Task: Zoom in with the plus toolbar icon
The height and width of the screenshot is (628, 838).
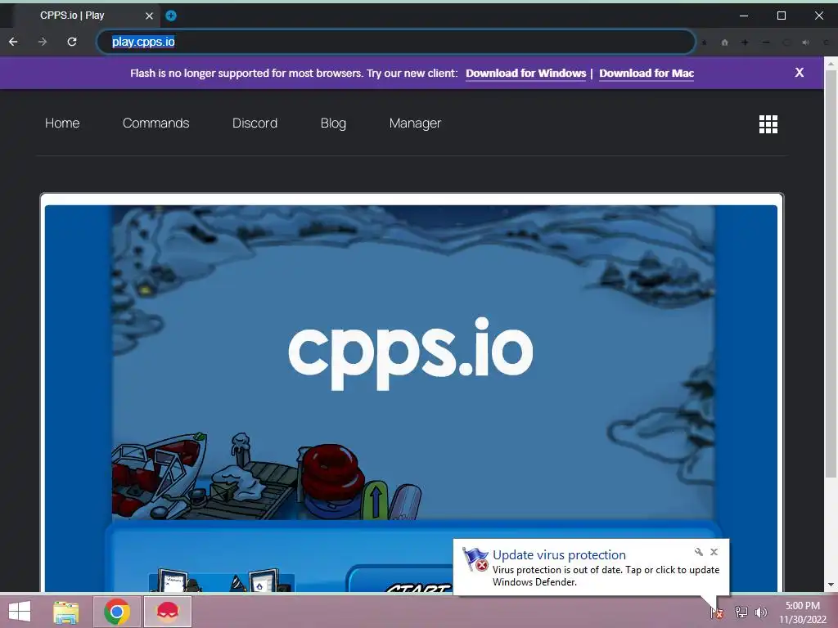Action: (745, 43)
